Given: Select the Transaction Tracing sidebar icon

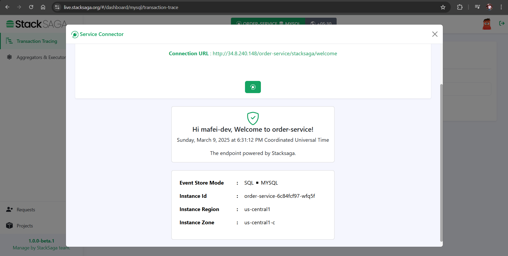Looking at the screenshot, I should coord(10,41).
